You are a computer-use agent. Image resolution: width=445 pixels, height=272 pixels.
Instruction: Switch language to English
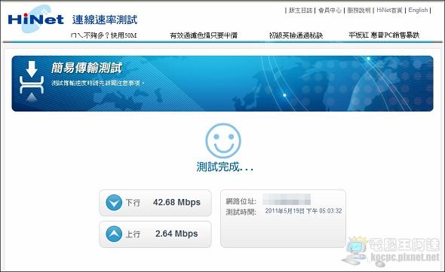tap(418, 11)
